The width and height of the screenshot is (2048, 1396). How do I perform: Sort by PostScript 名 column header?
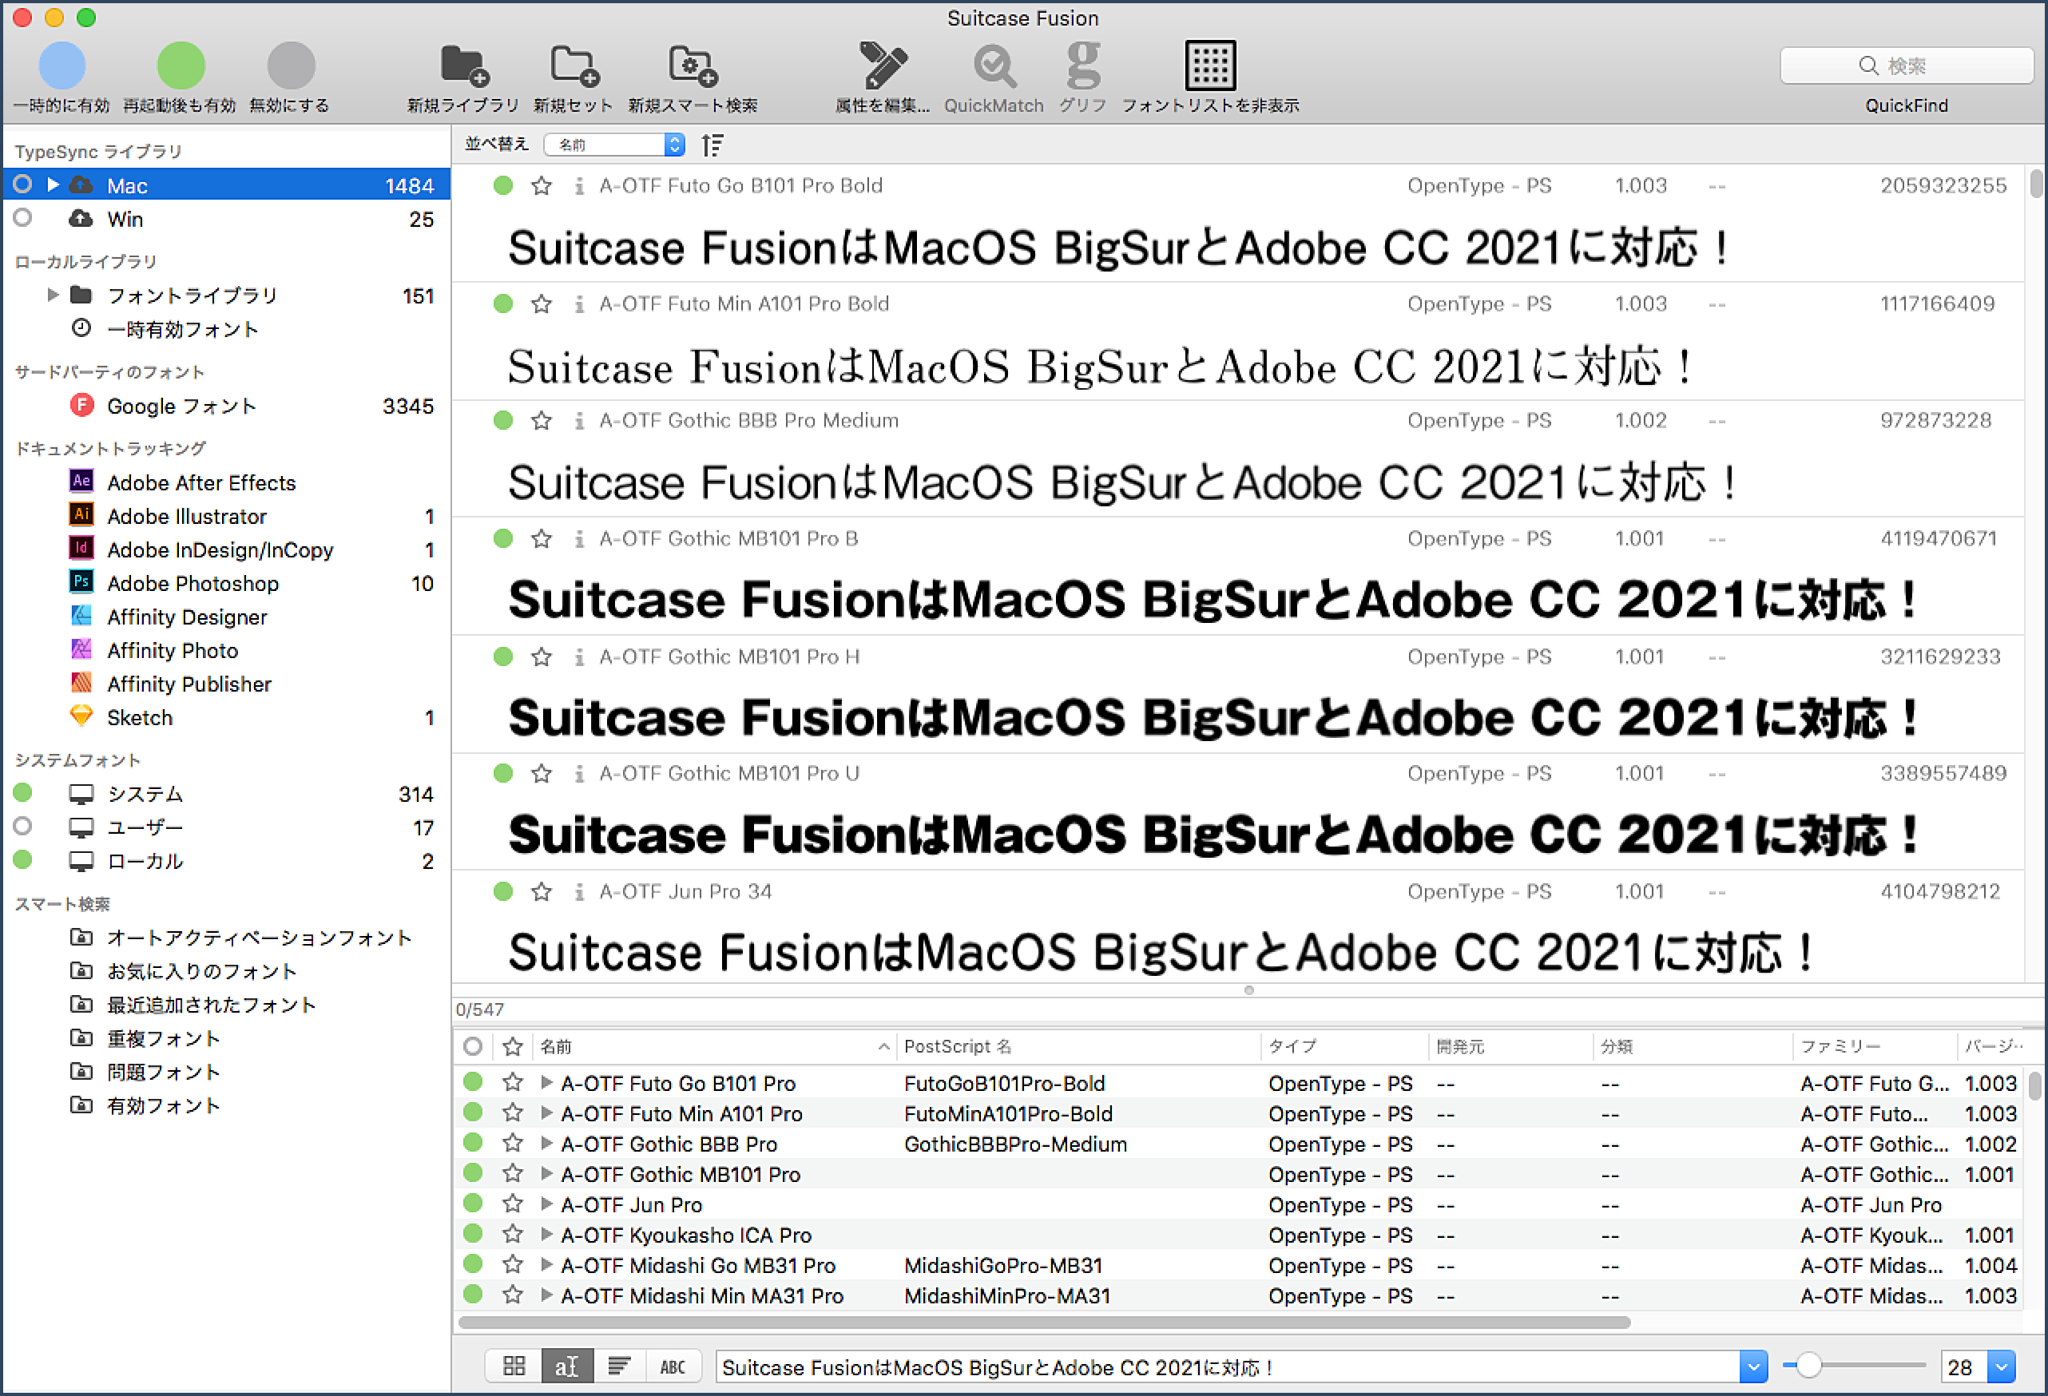pos(1078,1046)
